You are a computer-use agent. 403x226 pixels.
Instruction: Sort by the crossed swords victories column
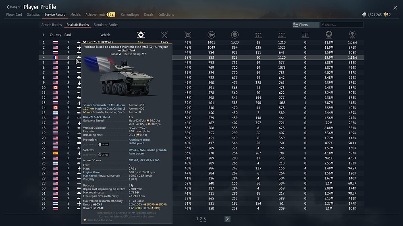coord(164,35)
